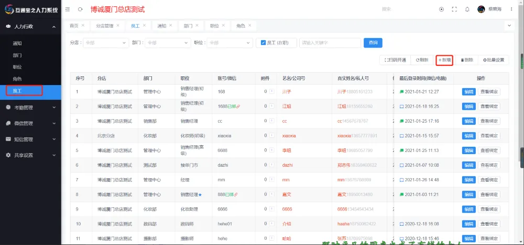Click 编辑 for employee 川子 in row 1

468,92
